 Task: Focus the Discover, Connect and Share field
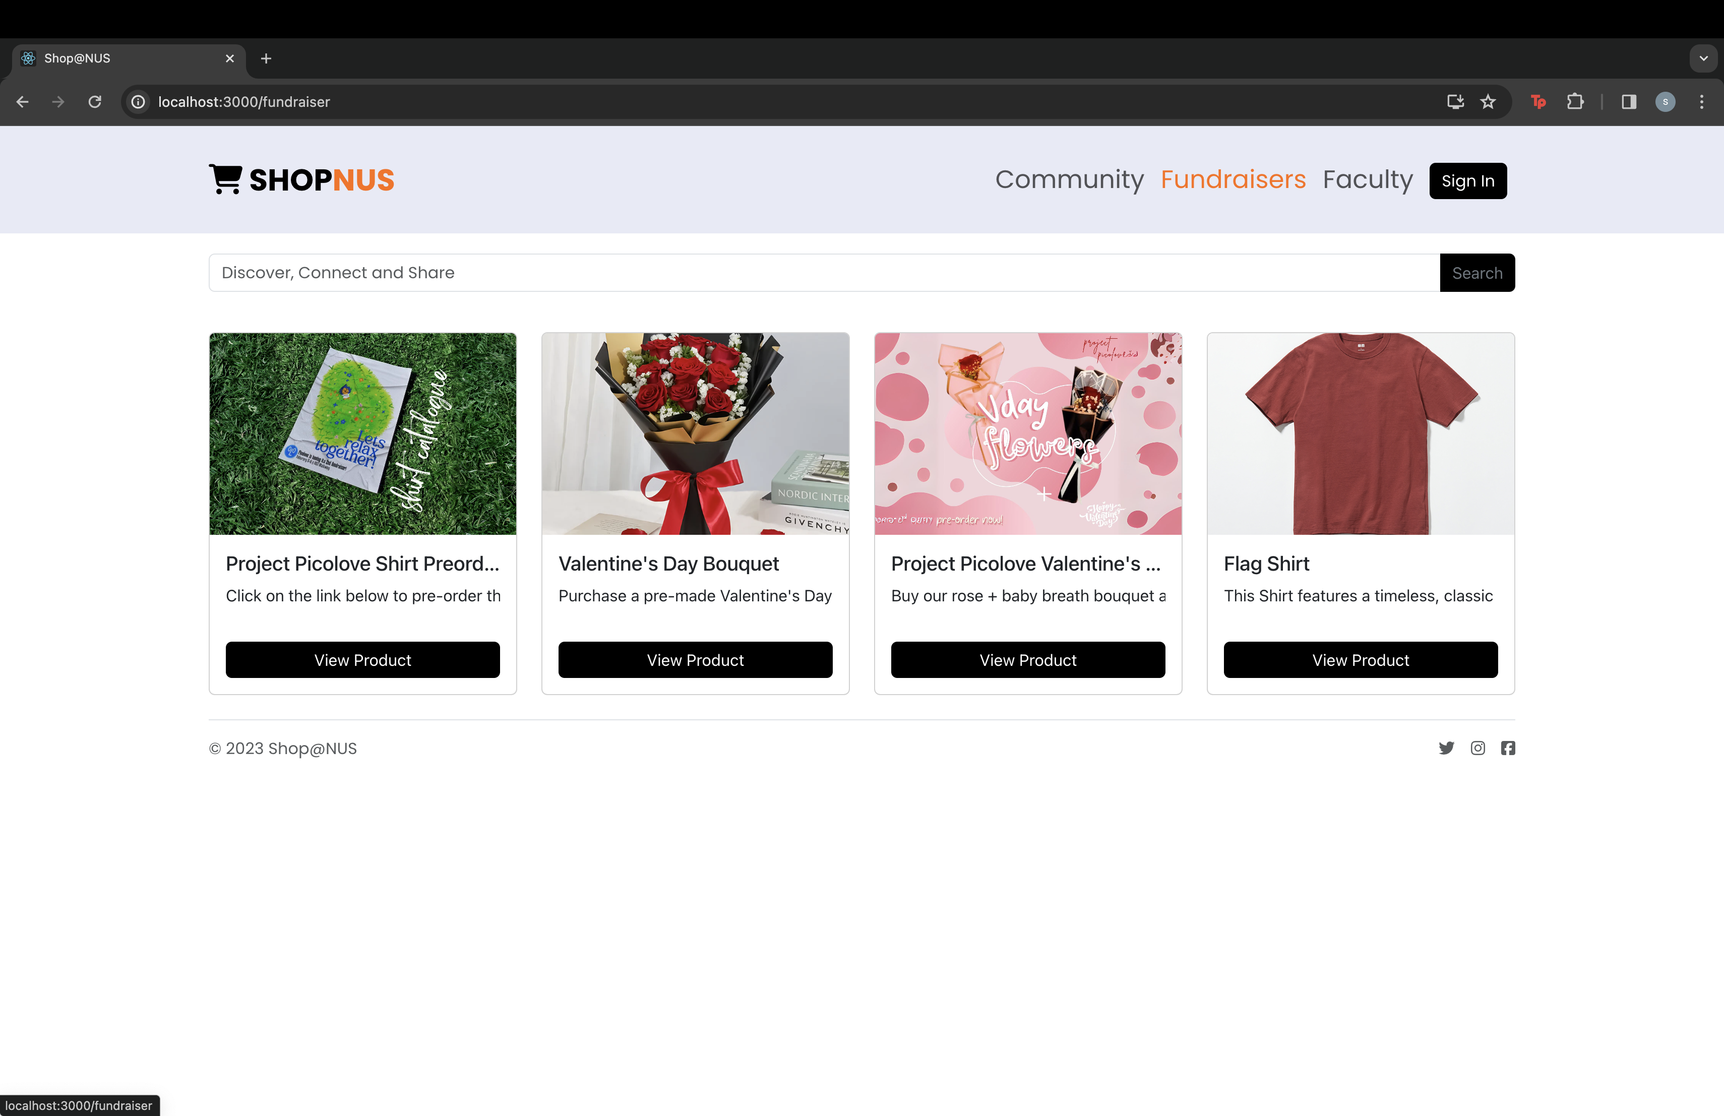point(824,273)
